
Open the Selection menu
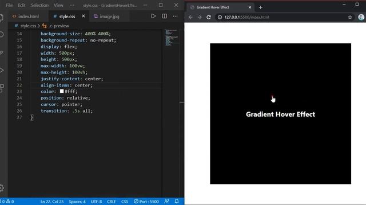pyautogui.click(x=39, y=5)
